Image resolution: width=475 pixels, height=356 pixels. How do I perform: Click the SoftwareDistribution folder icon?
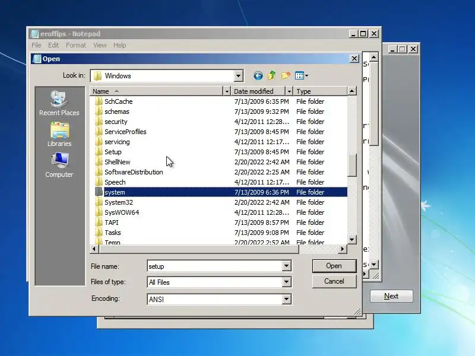(99, 172)
